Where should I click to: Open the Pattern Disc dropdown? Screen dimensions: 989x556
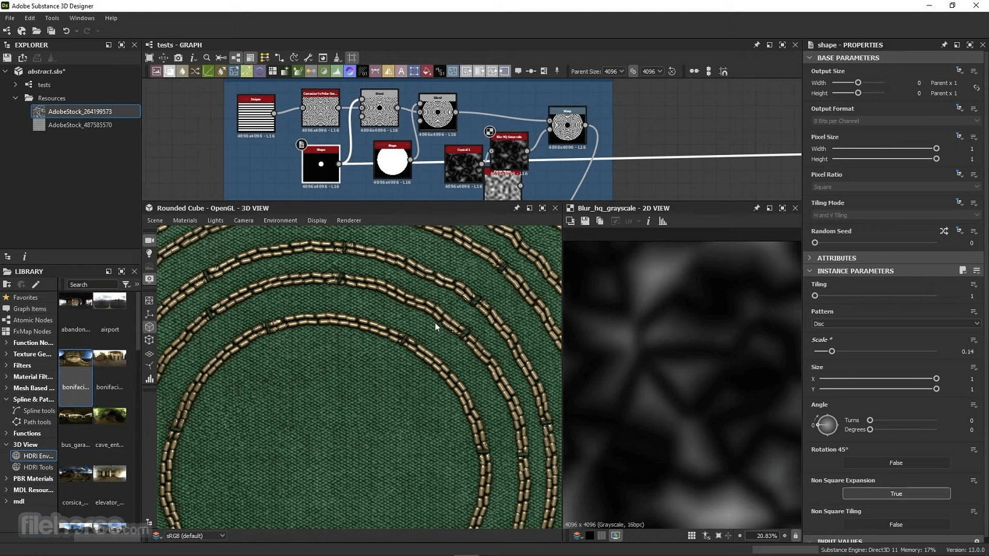coord(896,324)
